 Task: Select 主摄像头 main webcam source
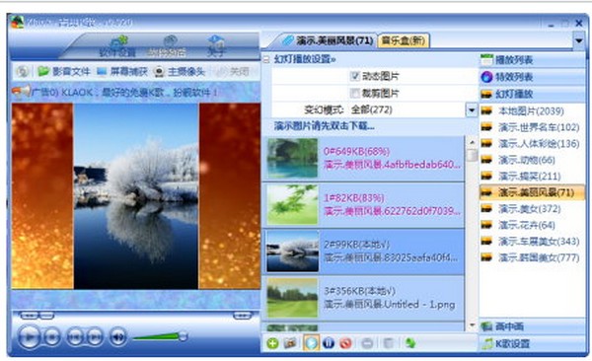pyautogui.click(x=180, y=71)
